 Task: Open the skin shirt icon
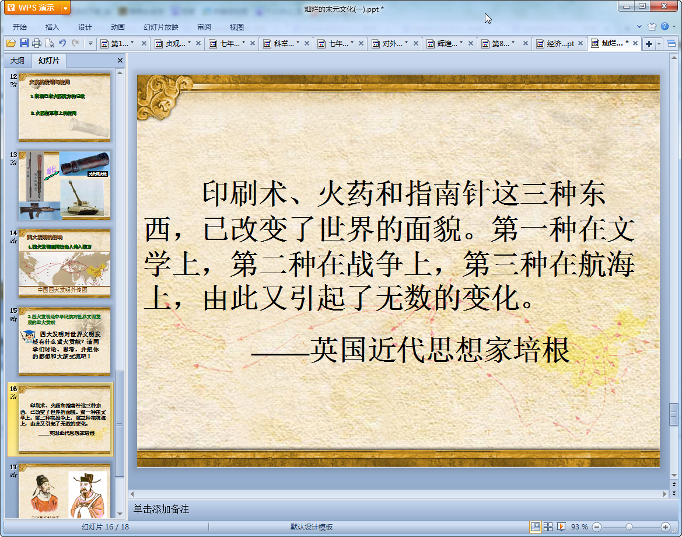(x=652, y=26)
